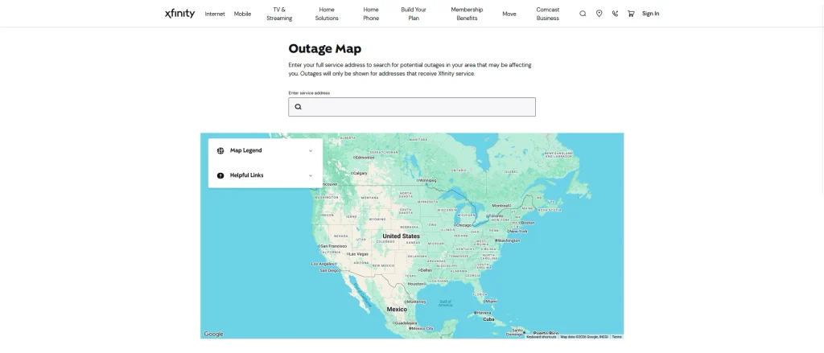Click the Boston label on map
This screenshot has width=824, height=353.
click(527, 223)
